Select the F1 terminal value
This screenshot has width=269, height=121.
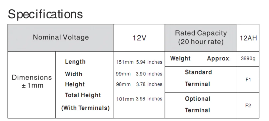tap(248, 80)
